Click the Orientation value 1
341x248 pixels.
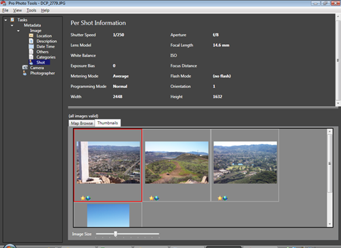point(214,87)
